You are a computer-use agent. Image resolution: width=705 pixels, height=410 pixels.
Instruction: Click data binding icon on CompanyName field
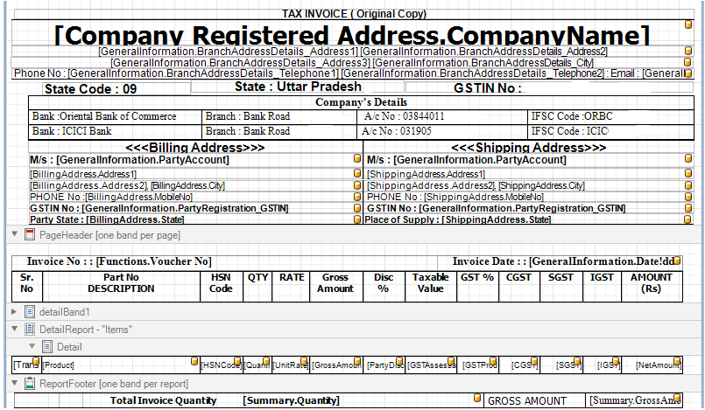click(x=687, y=24)
